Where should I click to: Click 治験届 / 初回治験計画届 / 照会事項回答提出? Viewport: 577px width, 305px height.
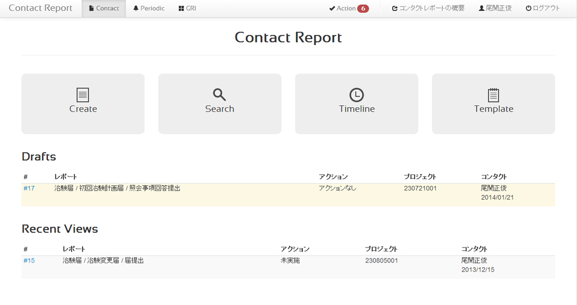[117, 188]
